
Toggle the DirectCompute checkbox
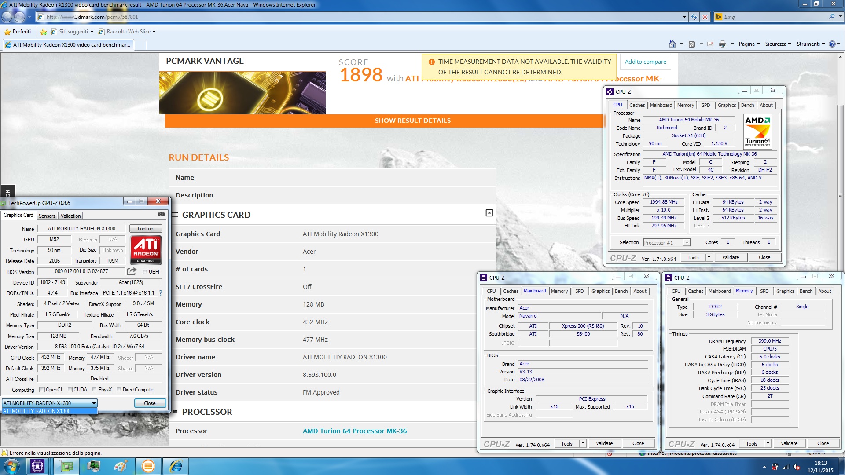[x=118, y=390]
